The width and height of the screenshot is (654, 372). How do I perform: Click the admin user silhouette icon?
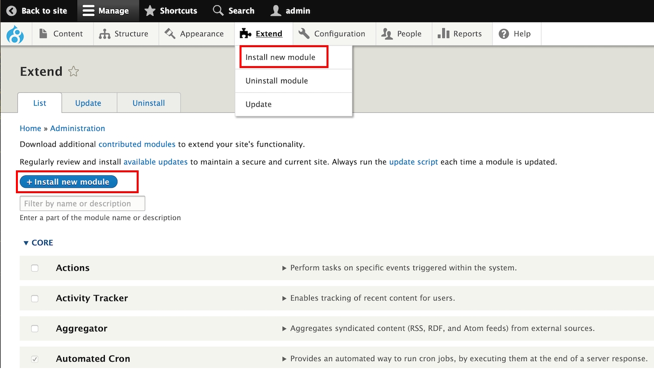point(275,10)
